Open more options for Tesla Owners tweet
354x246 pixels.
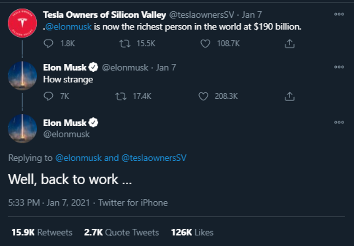tap(339, 14)
